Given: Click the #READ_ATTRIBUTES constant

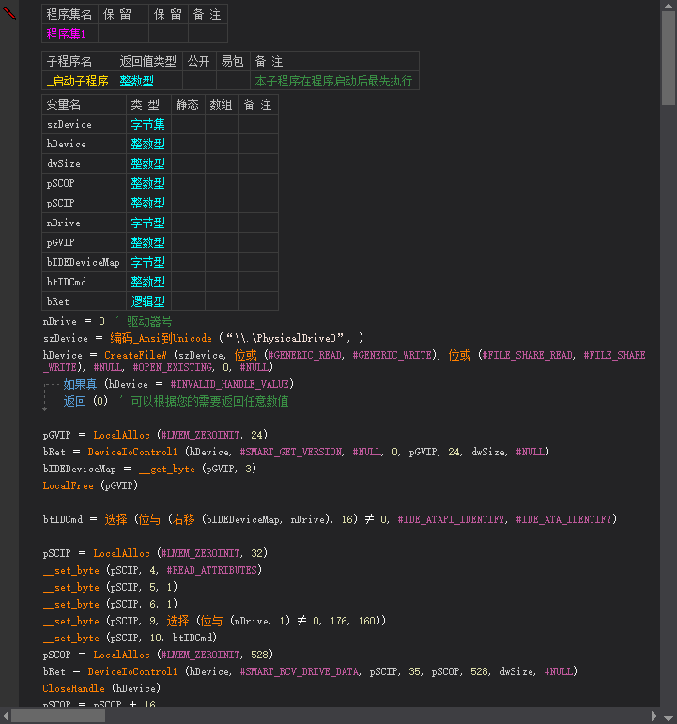Looking at the screenshot, I should pyautogui.click(x=211, y=570).
